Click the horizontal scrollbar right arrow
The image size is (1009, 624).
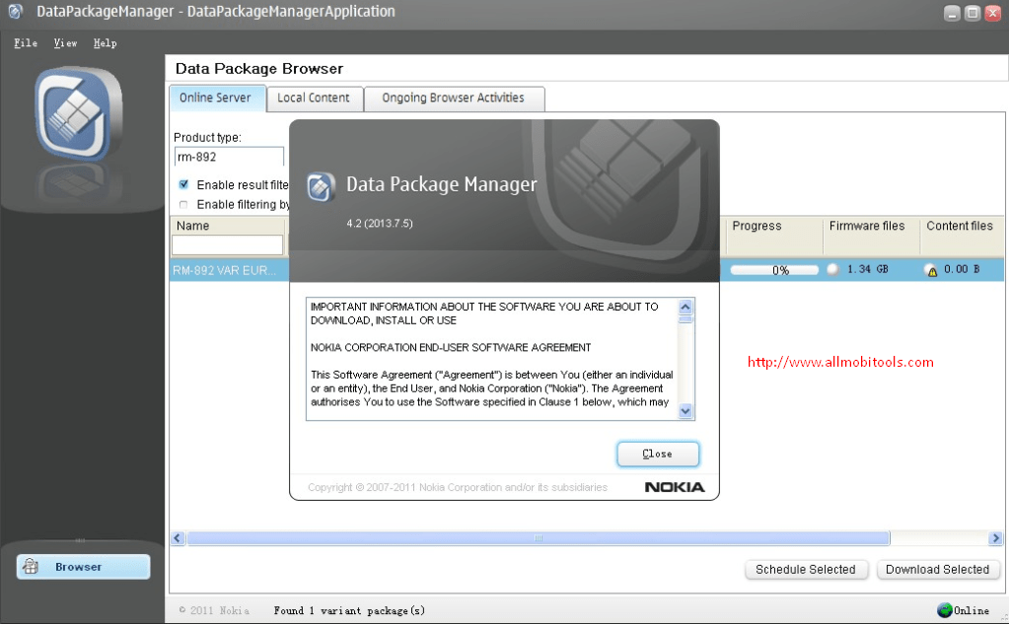(995, 538)
